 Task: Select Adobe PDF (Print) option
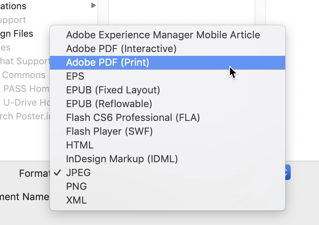(168, 62)
